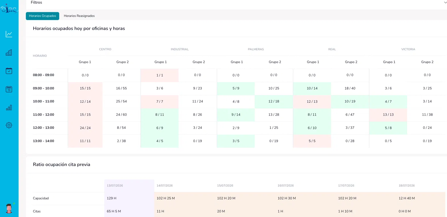Viewport: 447px width, 217px height.
Task: Open the line chart dashboard icon
Action: [x=9, y=34]
